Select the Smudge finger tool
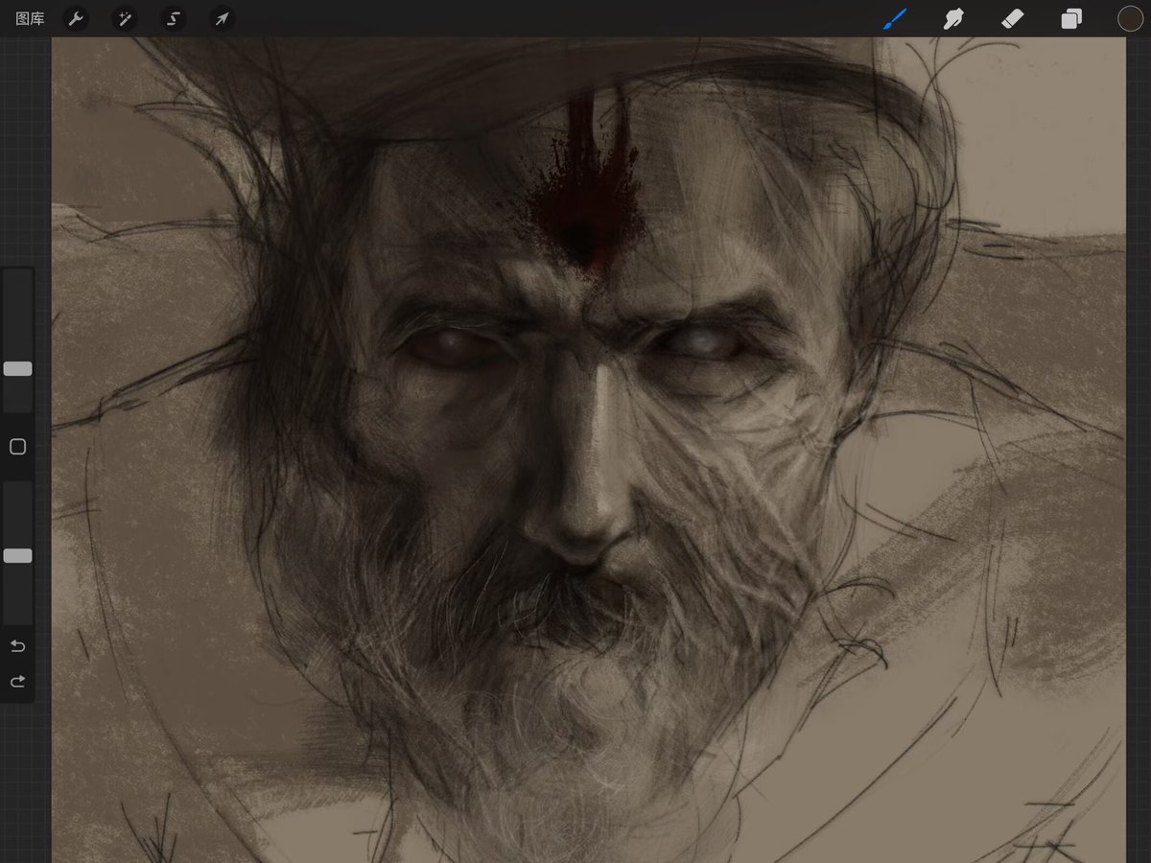Image resolution: width=1151 pixels, height=863 pixels. (x=953, y=18)
